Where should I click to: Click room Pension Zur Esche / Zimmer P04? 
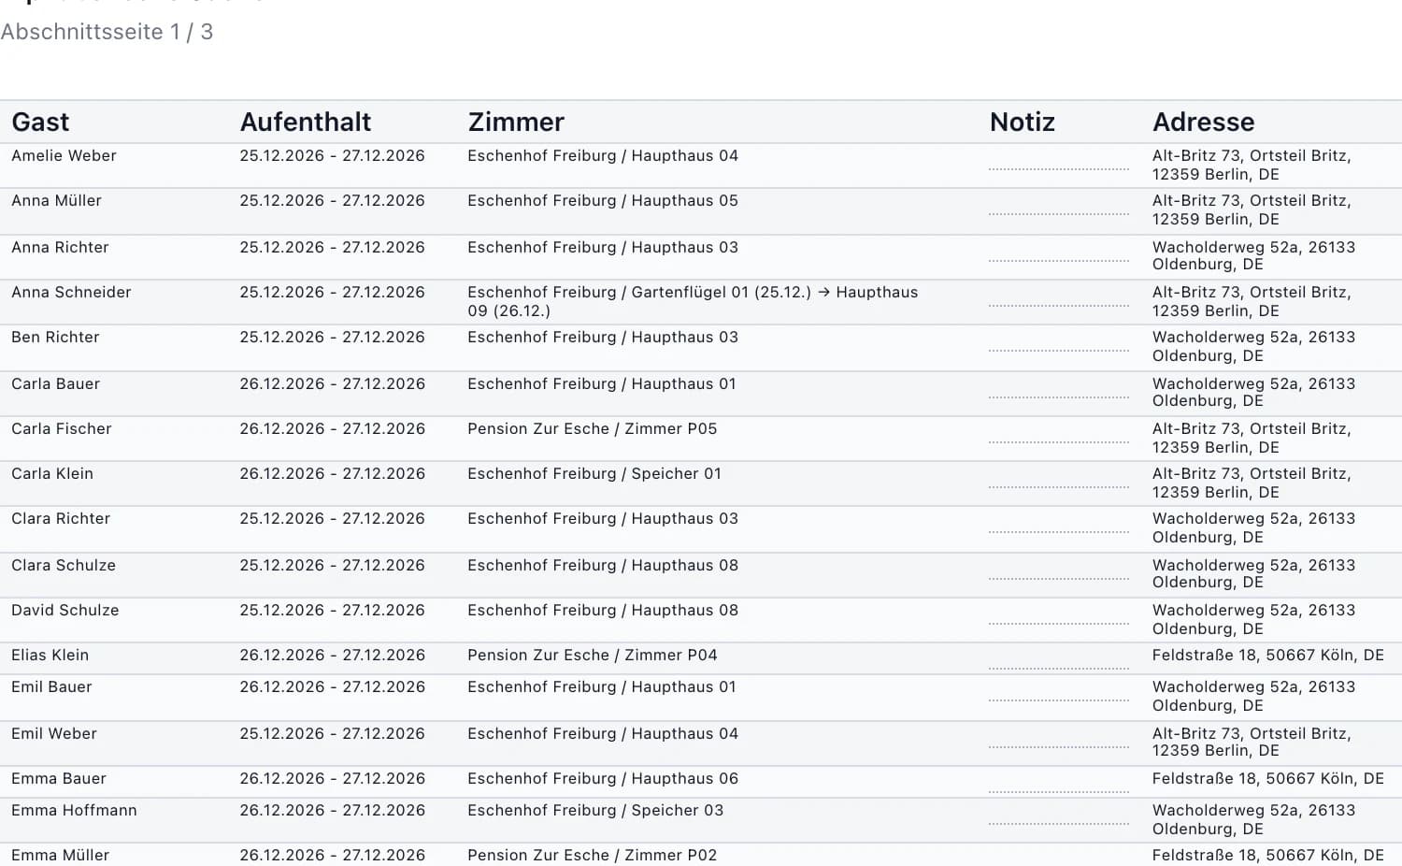click(593, 656)
